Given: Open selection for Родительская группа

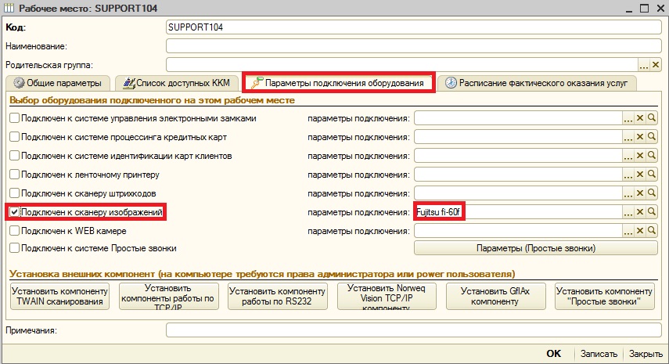Looking at the screenshot, I should click(x=644, y=65).
